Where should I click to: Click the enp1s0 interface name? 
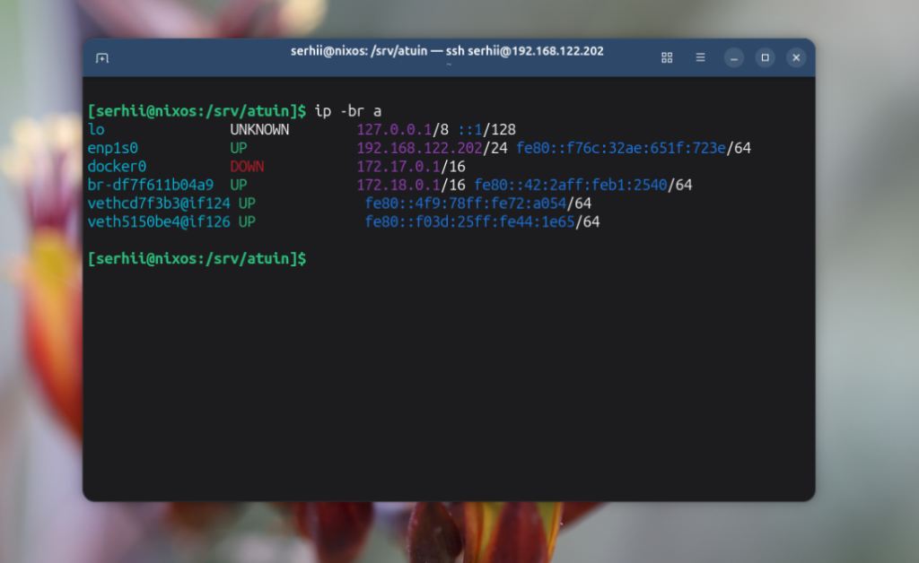point(113,148)
